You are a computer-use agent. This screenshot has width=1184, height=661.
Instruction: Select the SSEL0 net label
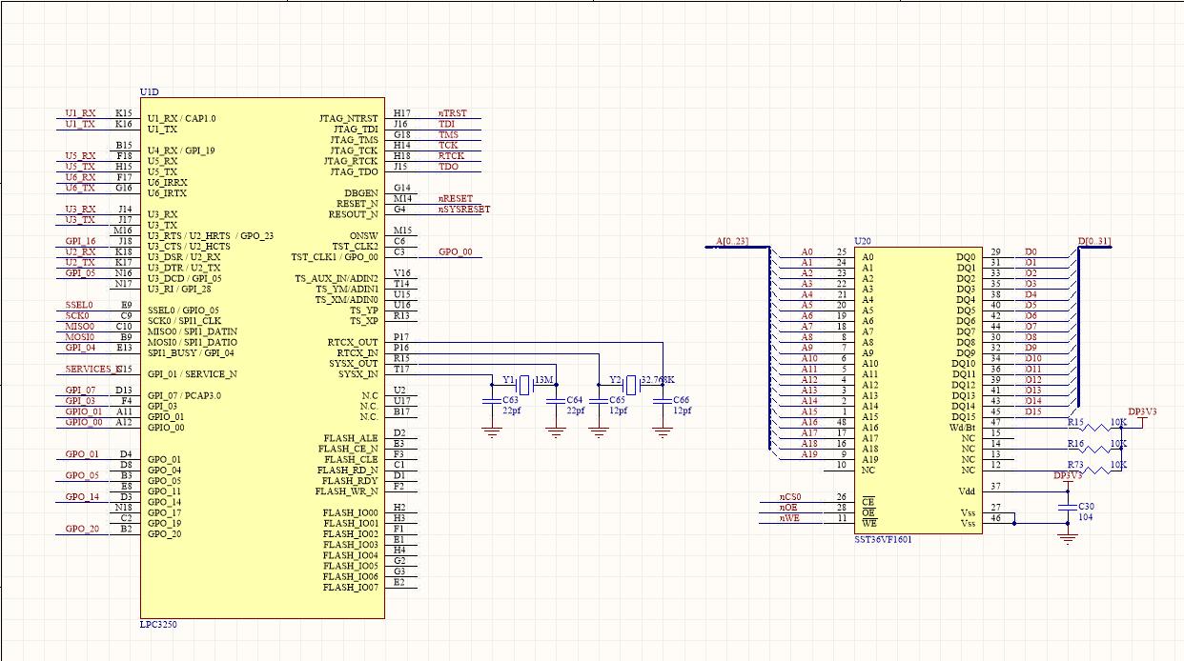click(78, 305)
